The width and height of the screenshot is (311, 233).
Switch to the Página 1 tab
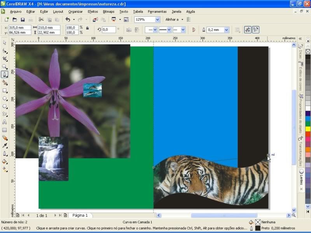click(x=80, y=215)
